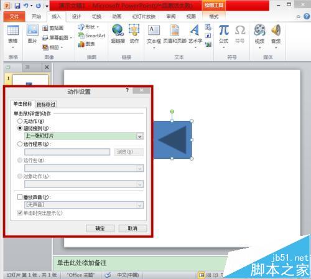Select the back arrow action button shape
Image resolution: width=311 pixels, height=279 pixels.
coord(172,139)
